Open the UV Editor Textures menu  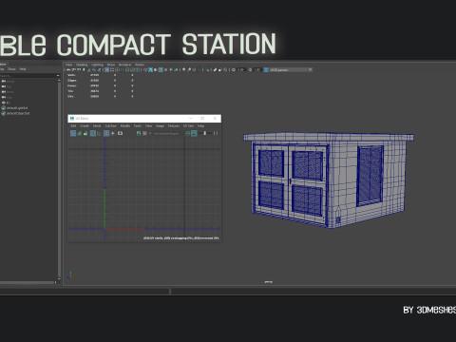(x=174, y=126)
